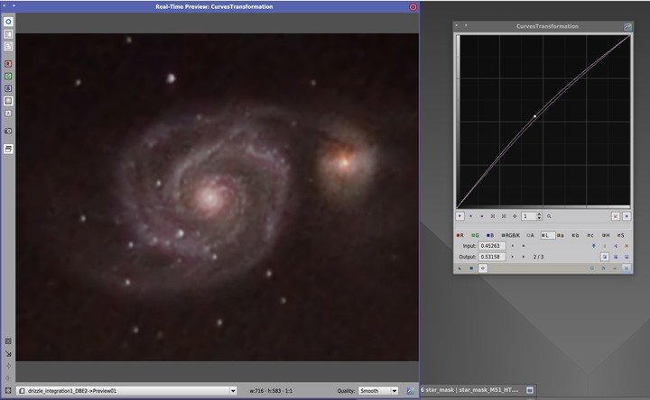The width and height of the screenshot is (650, 400).
Task: Select the a curve channel
Action: click(x=561, y=235)
